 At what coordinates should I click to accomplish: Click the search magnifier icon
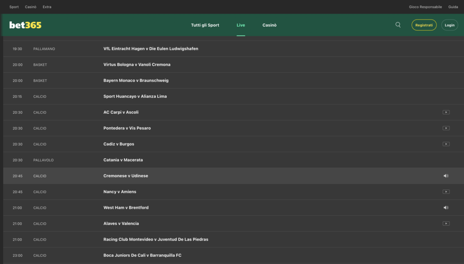398,25
